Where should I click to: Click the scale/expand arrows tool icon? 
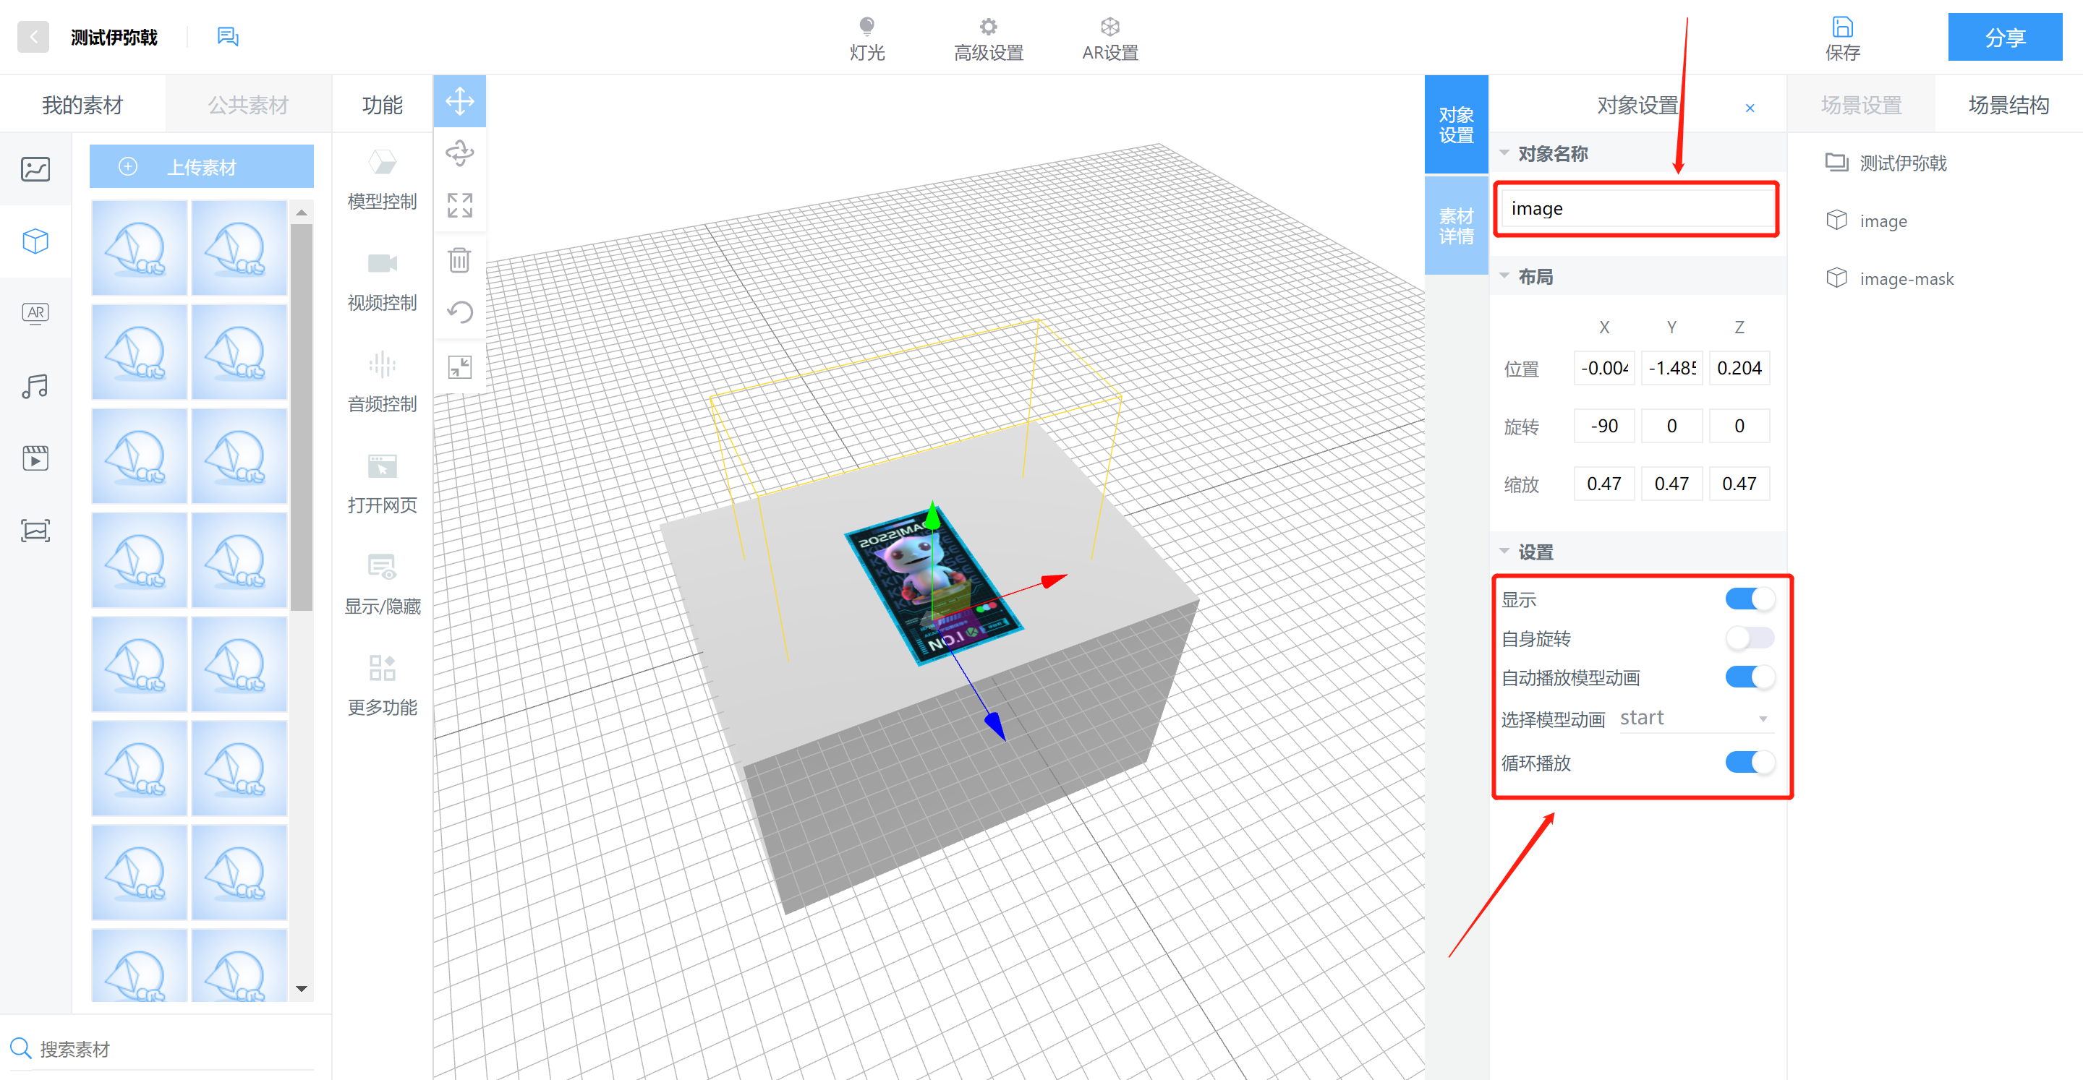tap(459, 205)
